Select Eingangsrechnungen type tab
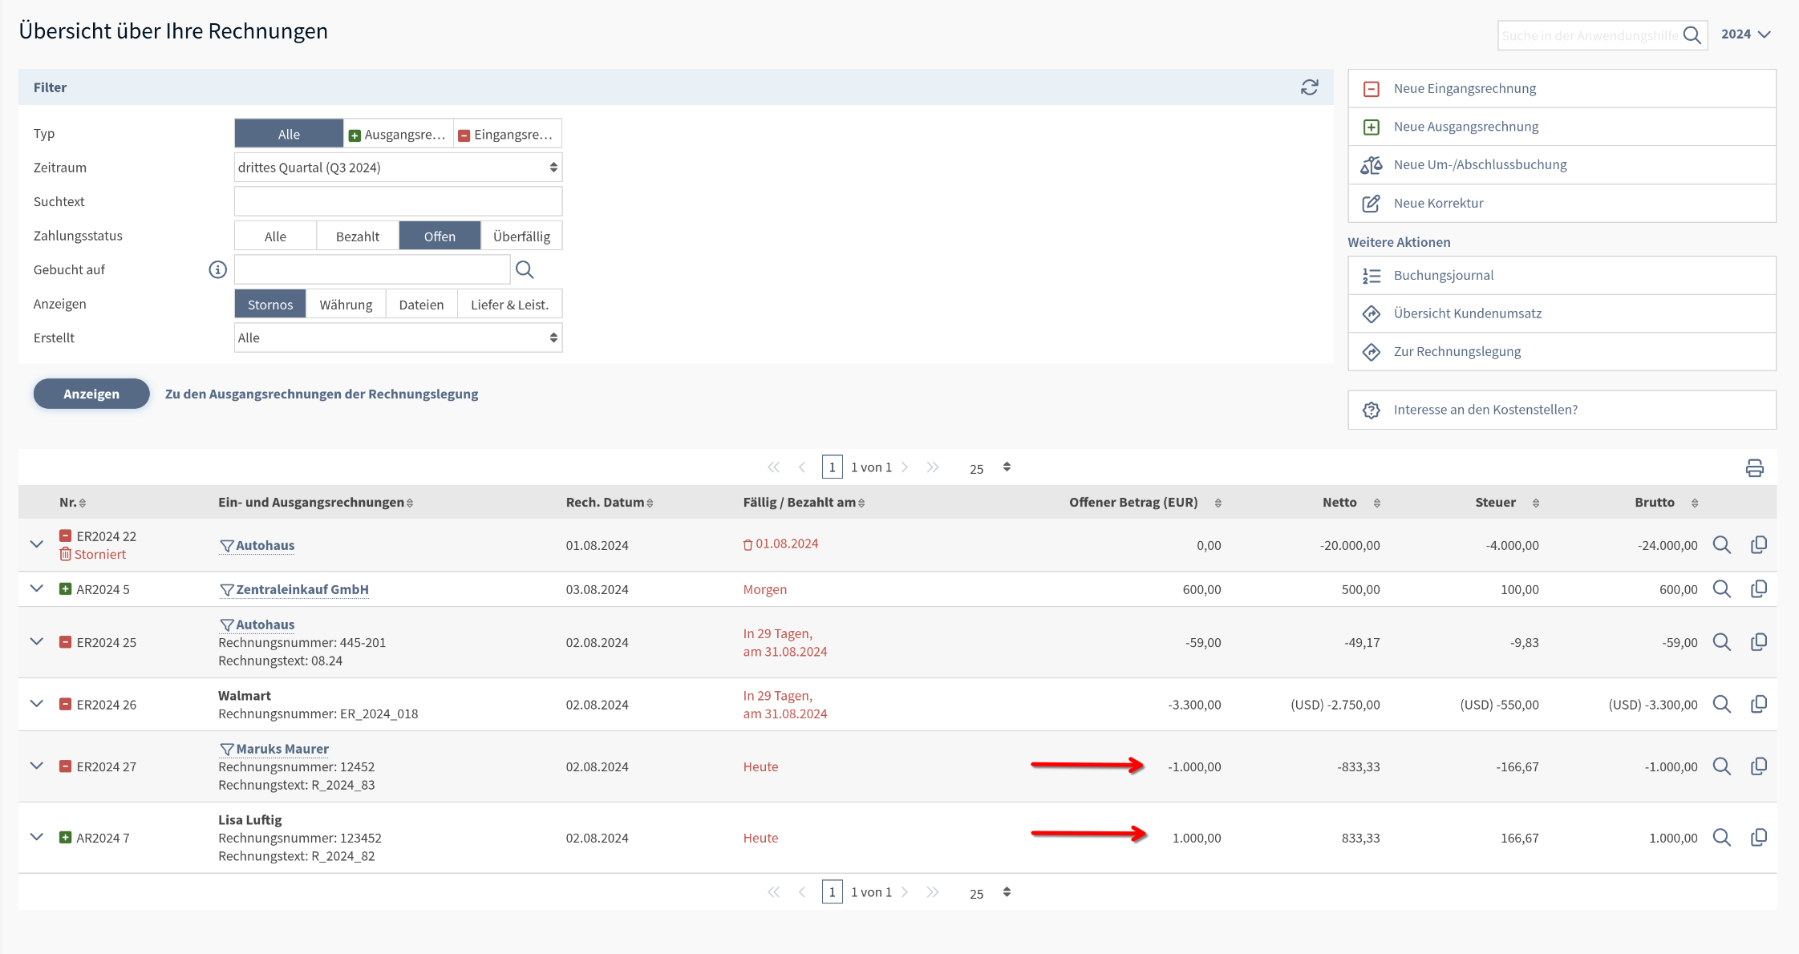Screen dimensions: 1799x954 (x=507, y=134)
